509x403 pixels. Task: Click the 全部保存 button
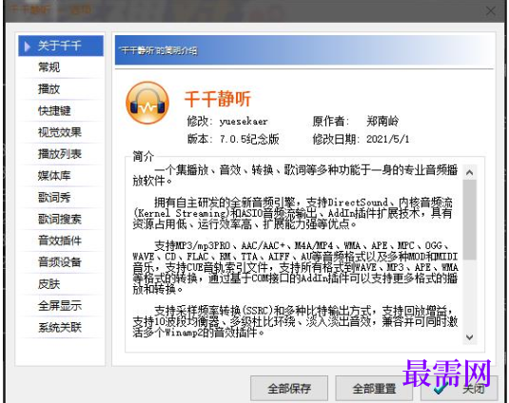click(x=289, y=388)
